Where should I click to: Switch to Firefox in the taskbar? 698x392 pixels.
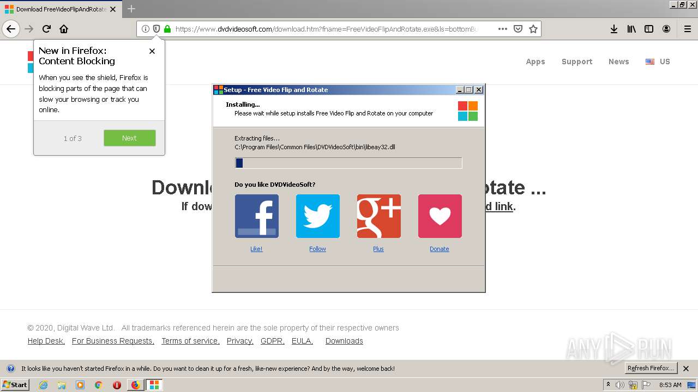point(135,385)
